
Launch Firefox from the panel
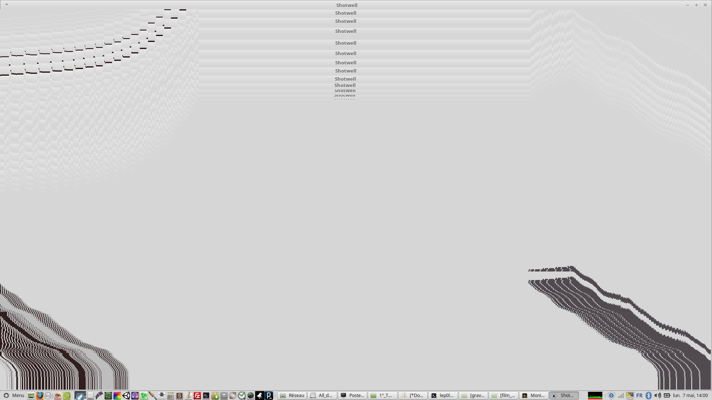click(x=40, y=396)
